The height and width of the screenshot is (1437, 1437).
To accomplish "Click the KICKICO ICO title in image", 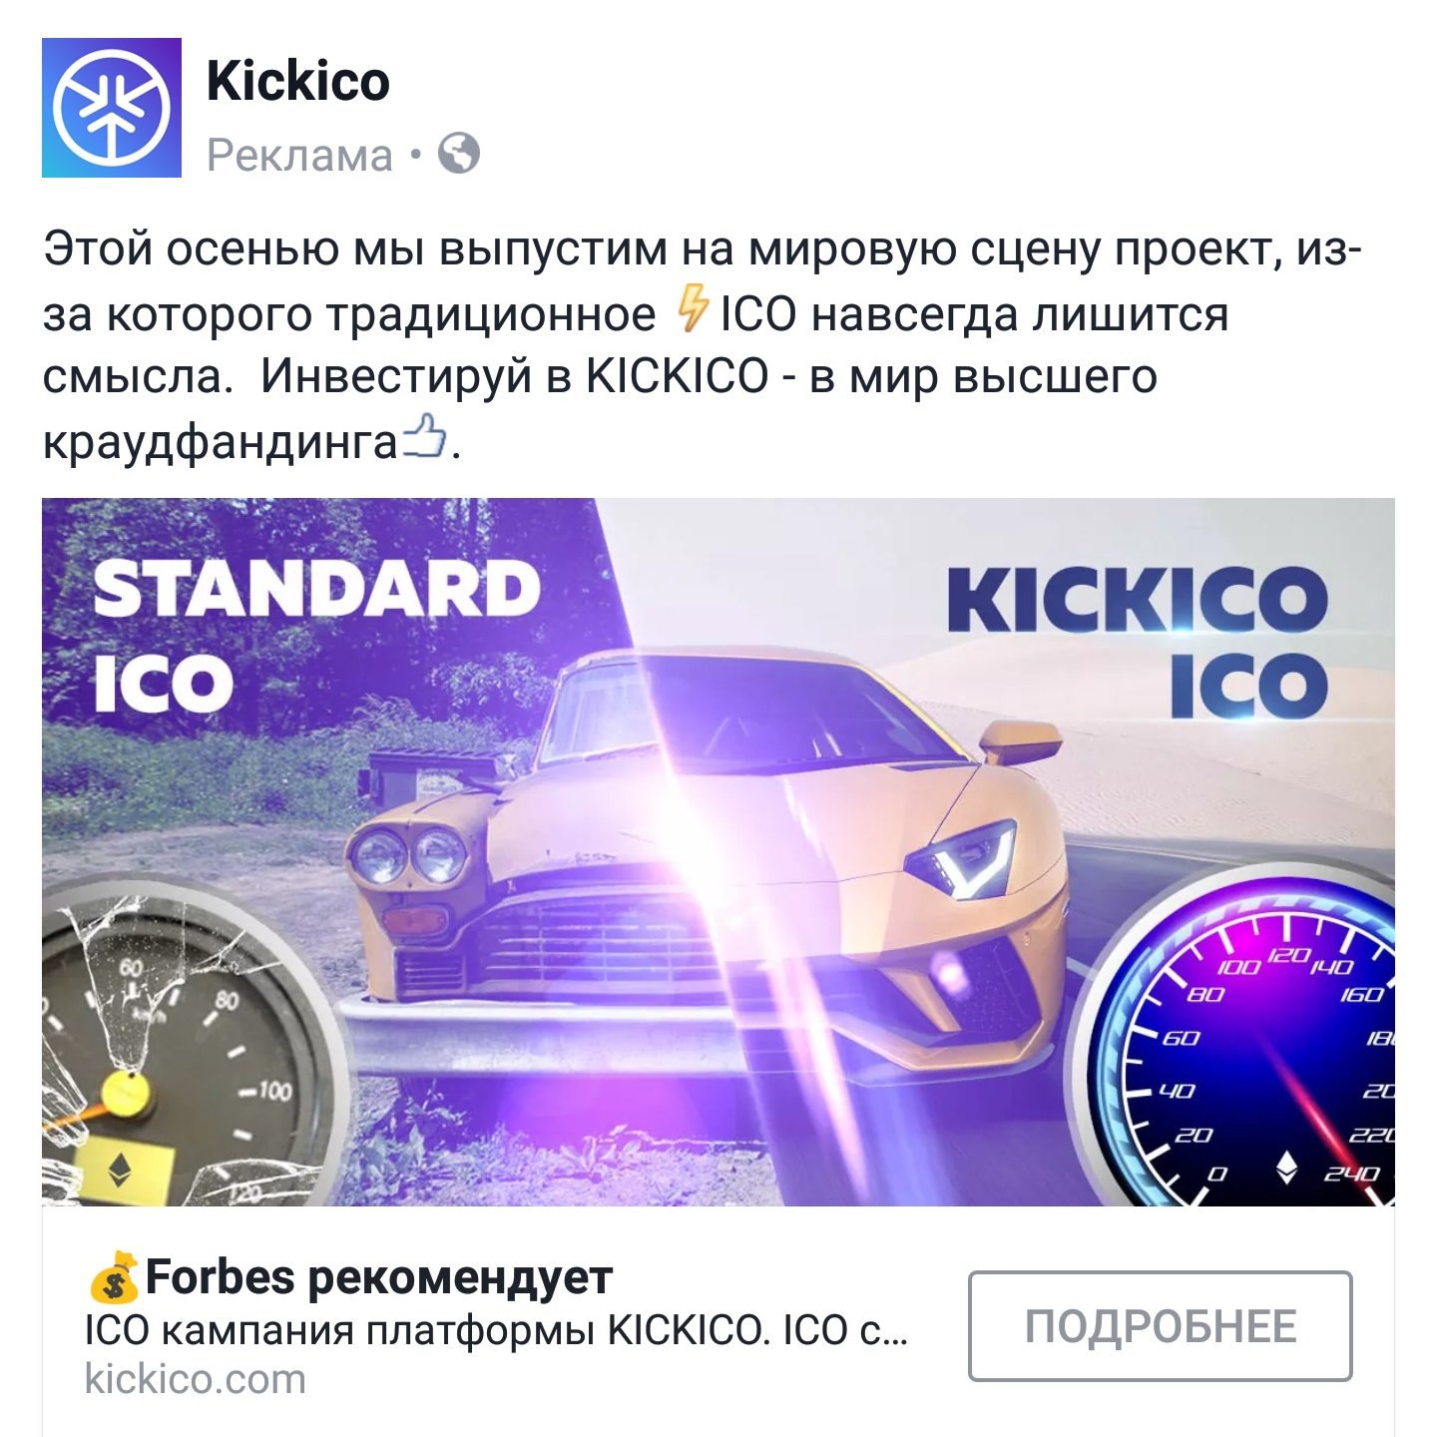I will (1138, 642).
